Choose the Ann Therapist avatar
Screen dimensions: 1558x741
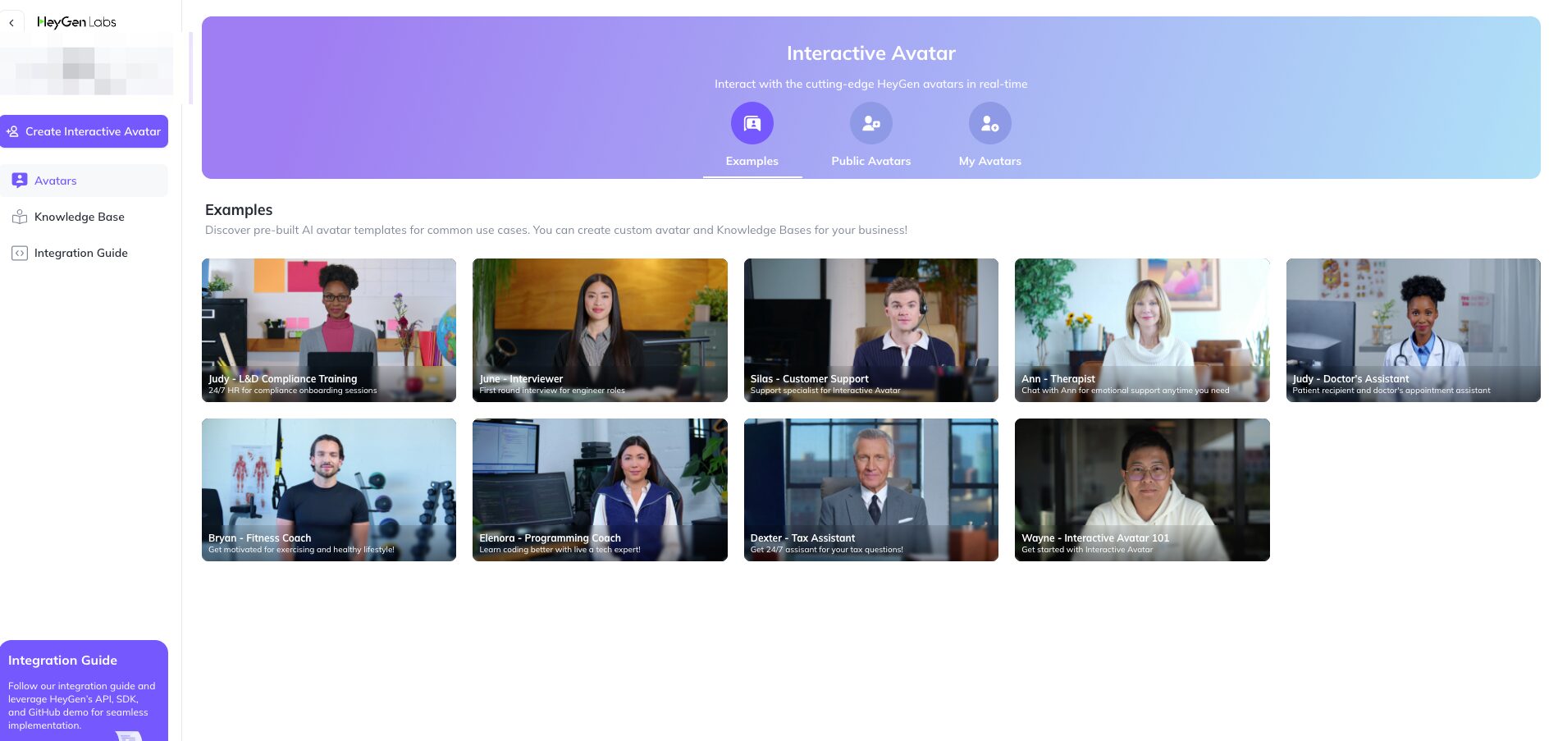pos(1141,330)
